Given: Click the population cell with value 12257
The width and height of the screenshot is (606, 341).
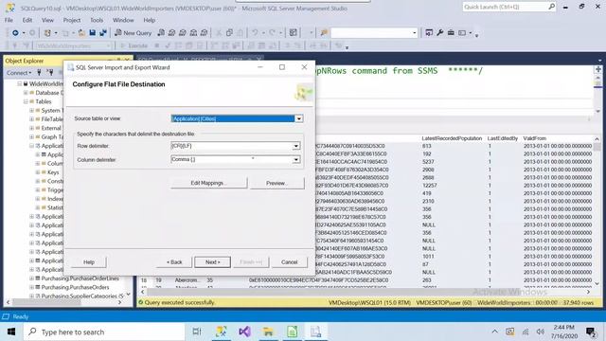Looking at the screenshot, I should [429, 186].
